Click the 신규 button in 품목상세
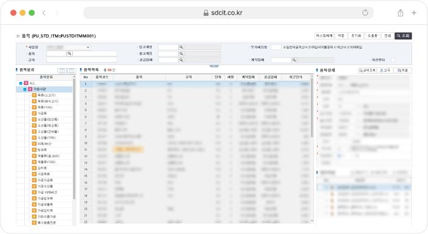The image size is (428, 234). click(385, 71)
